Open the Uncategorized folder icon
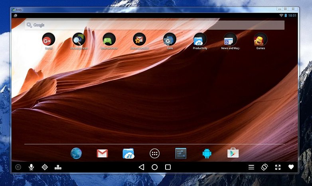This screenshot has height=186, width=312. 79,39
